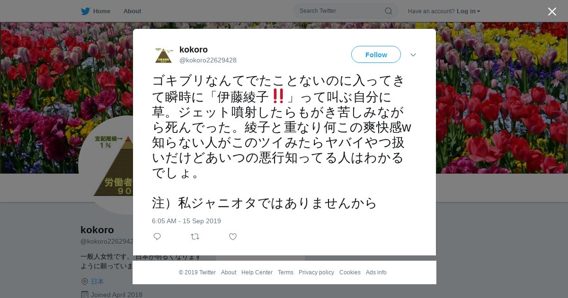
Task: Click the search magnifier icon
Action: 388,11
